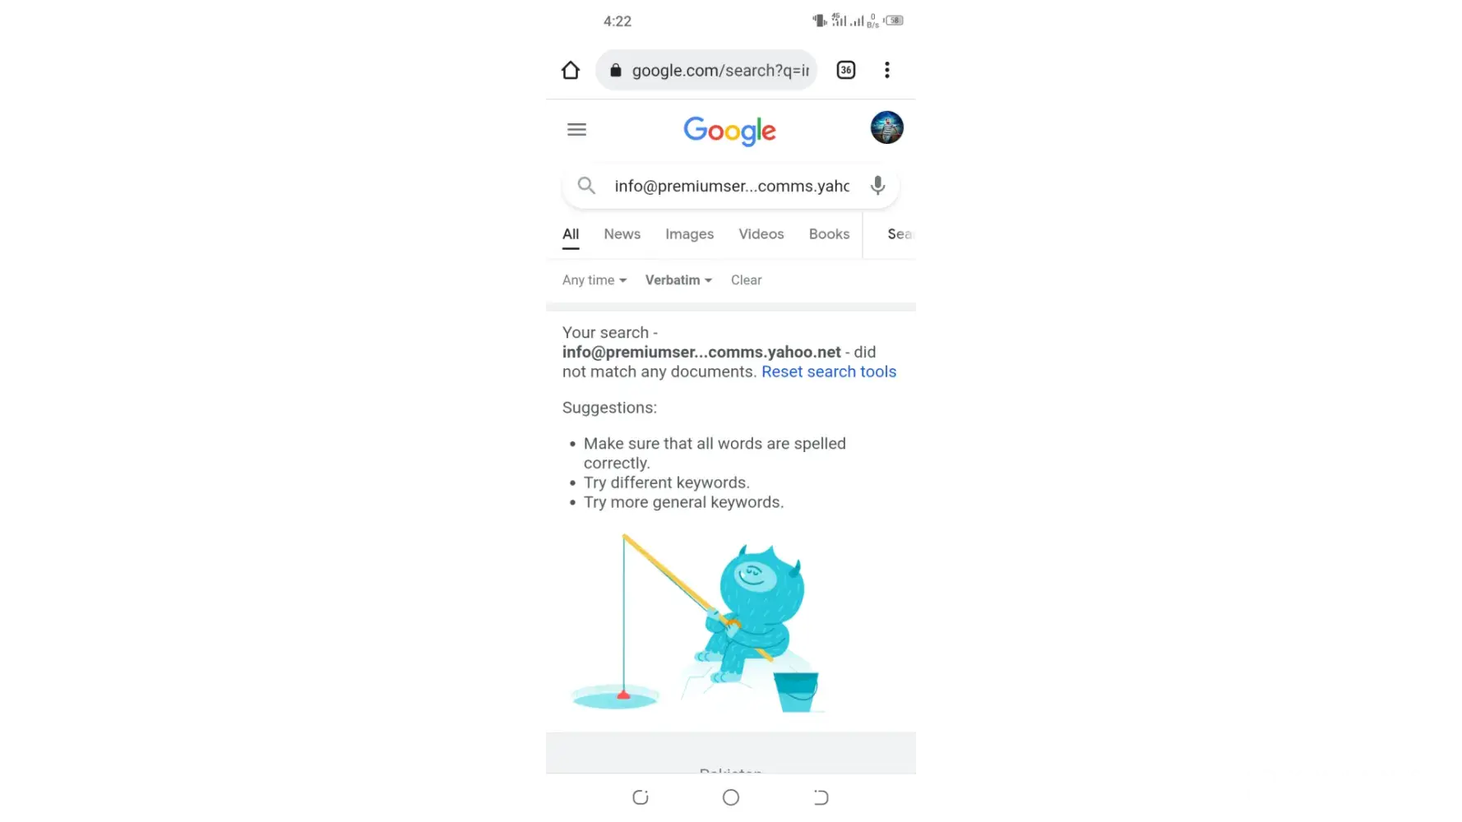This screenshot has width=1462, height=822.
Task: Follow the Reset search tools link
Action: 829,372
